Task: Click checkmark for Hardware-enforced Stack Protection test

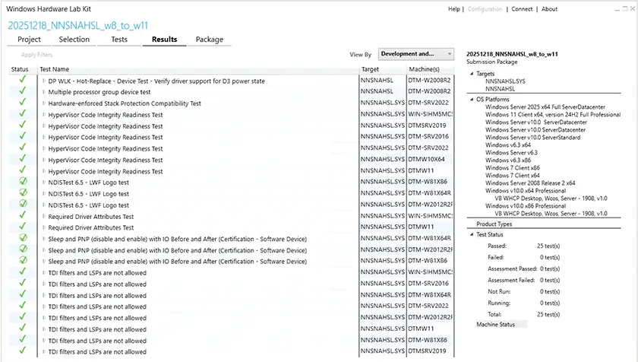Action: pos(22,102)
